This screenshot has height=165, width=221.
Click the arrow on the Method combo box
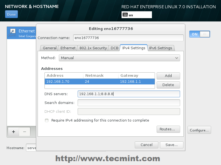tap(177, 58)
